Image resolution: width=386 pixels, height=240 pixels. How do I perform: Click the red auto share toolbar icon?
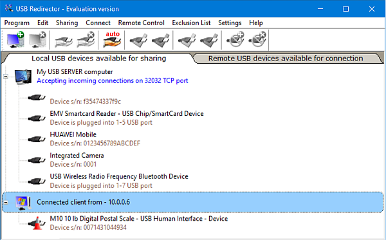[x=112, y=39]
